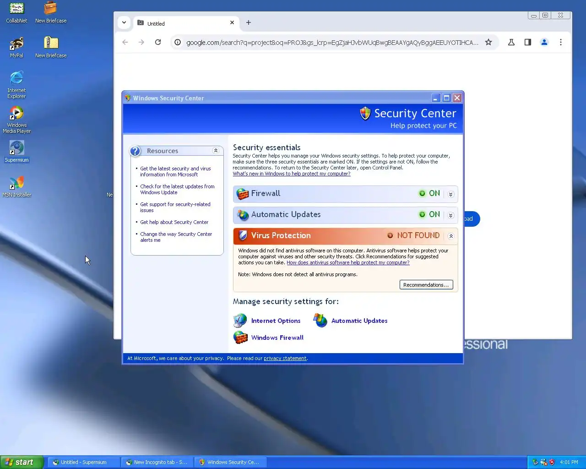Click the browser address bar URL
Viewport: 586px width, 469px height.
(332, 42)
